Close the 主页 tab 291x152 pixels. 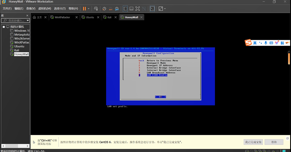point(45,17)
